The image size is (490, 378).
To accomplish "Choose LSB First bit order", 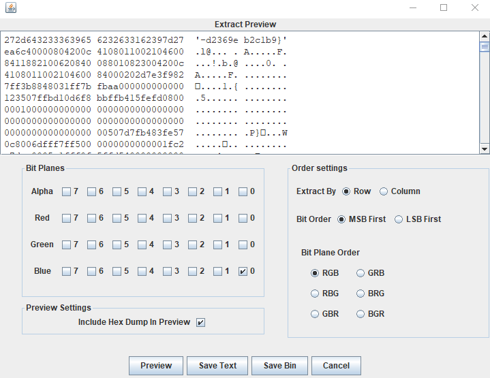I will tap(399, 219).
